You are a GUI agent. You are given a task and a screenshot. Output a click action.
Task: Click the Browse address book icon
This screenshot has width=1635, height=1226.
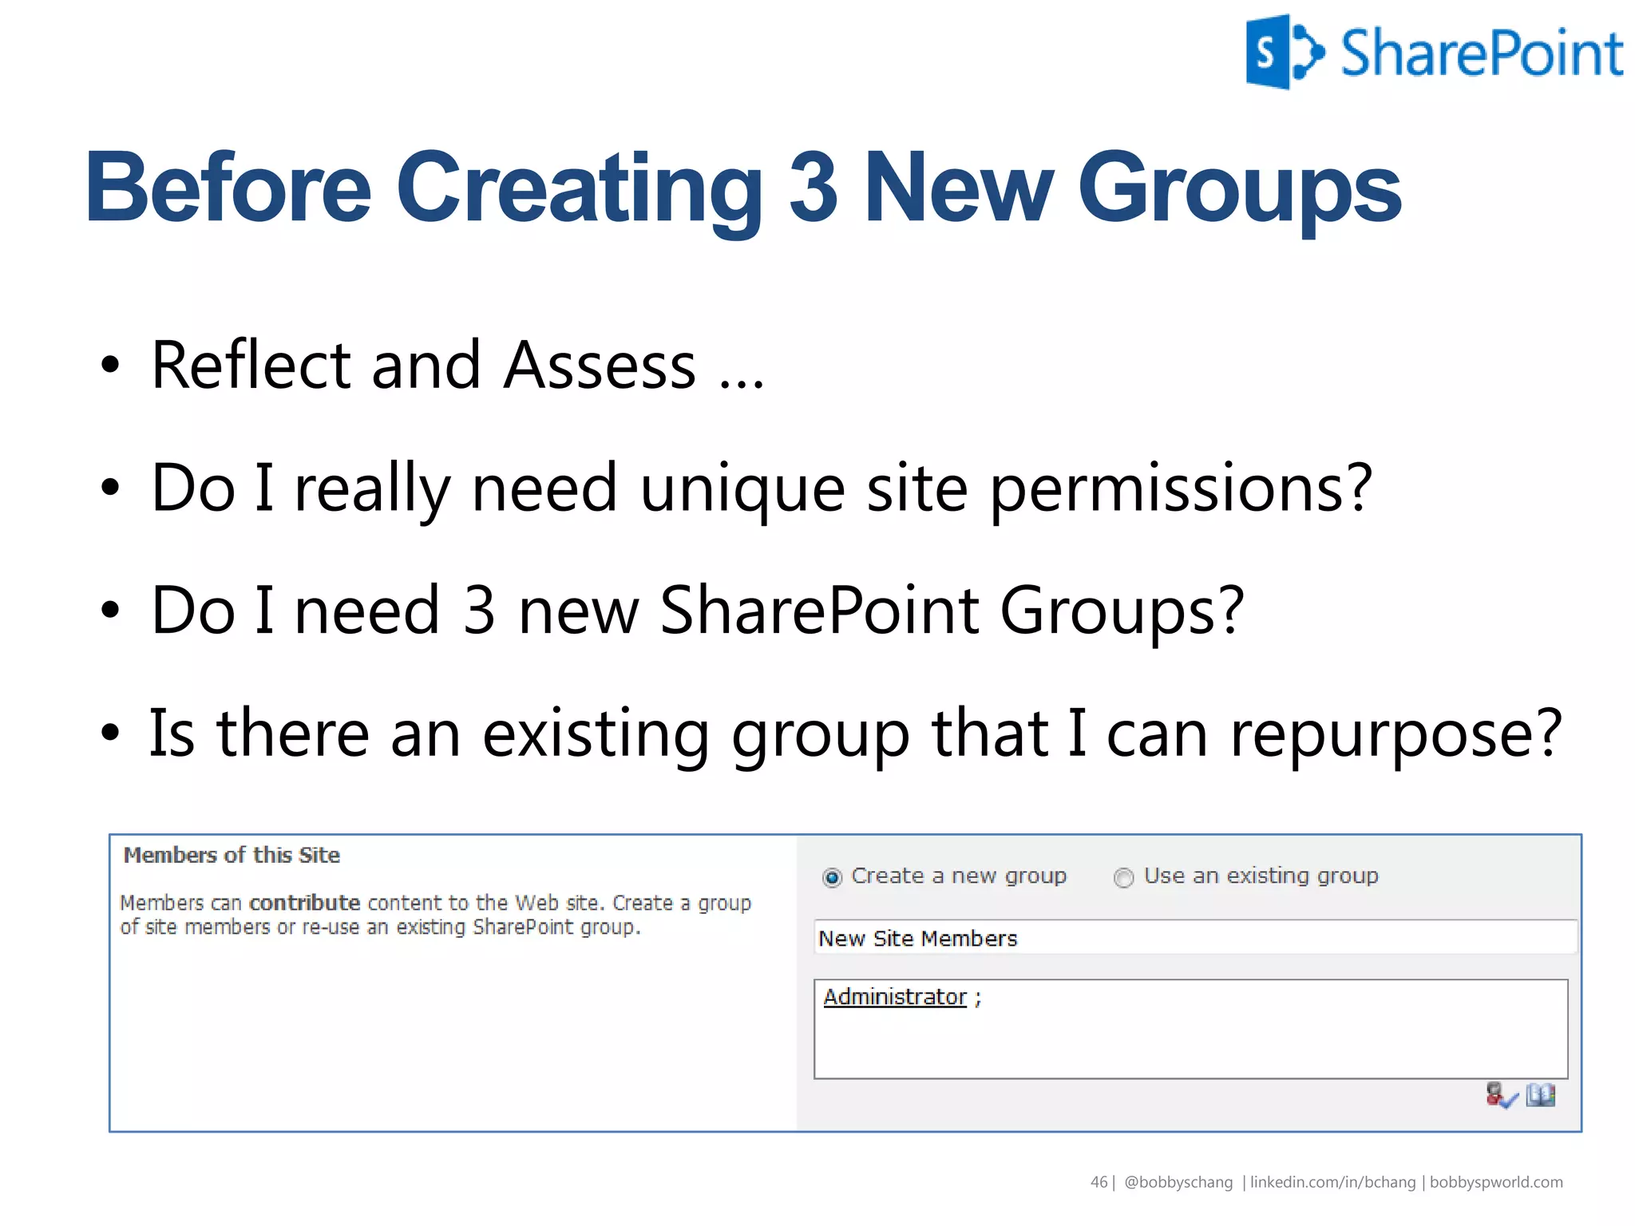[1541, 1095]
